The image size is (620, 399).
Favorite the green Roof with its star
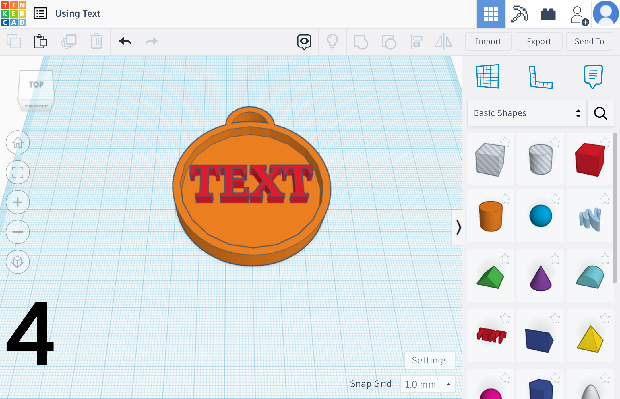[505, 259]
